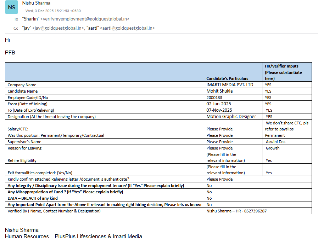This screenshot has height=246, width=318.
Task: Click sender name Nishu Sharma in header
Action: (36, 3)
